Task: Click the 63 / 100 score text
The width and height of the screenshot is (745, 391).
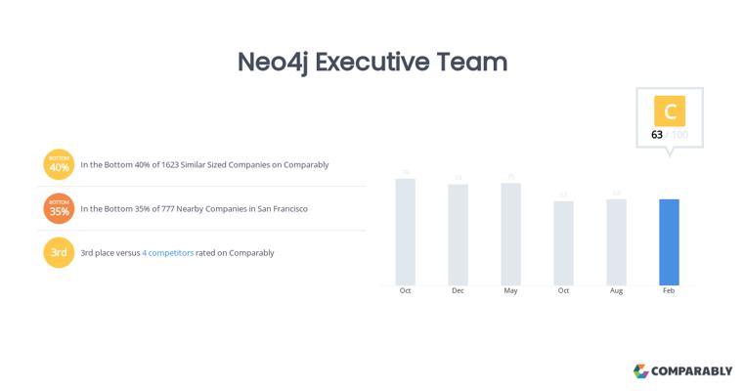Action: [x=670, y=135]
